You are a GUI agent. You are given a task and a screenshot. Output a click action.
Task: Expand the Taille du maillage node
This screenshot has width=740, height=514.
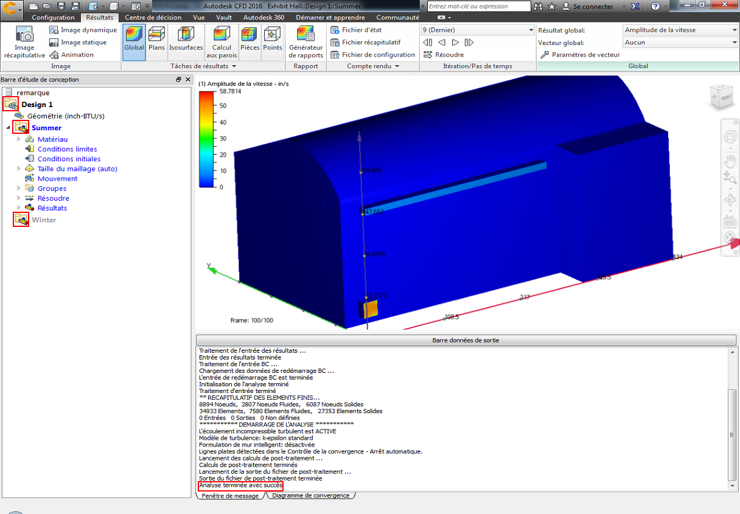(x=19, y=168)
